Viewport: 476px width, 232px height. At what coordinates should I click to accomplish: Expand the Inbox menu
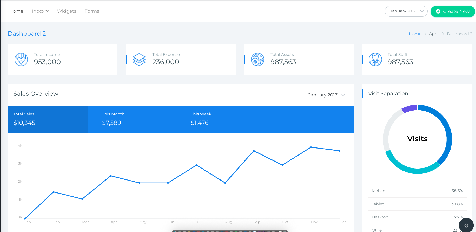40,11
